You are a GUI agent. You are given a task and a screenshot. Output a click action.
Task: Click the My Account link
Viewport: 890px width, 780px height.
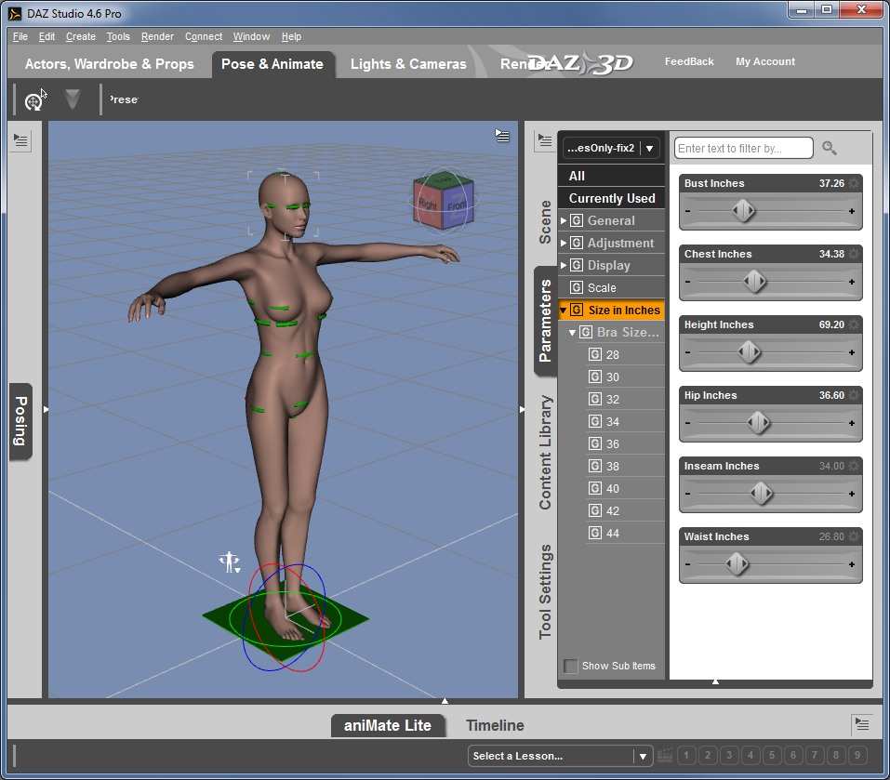click(x=765, y=61)
